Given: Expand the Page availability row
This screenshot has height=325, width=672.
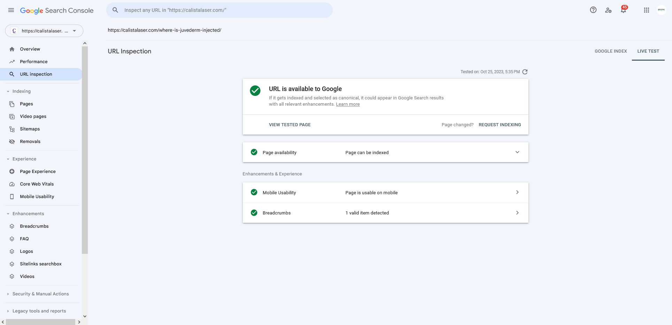Looking at the screenshot, I should 385,152.
